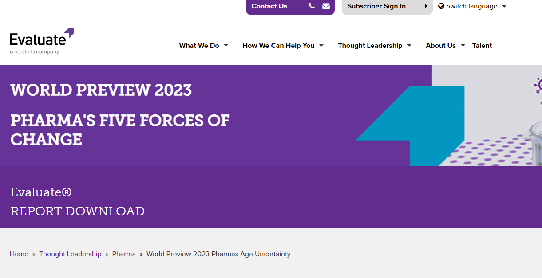Image resolution: width=542 pixels, height=278 pixels.
Task: Expand the What We Do caret
Action: tap(226, 45)
